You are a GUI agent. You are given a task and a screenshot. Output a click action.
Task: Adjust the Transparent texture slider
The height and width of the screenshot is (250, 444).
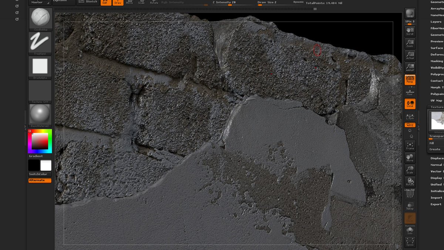[x=436, y=137]
